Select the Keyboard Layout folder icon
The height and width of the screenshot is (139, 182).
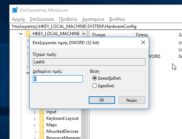(42, 118)
